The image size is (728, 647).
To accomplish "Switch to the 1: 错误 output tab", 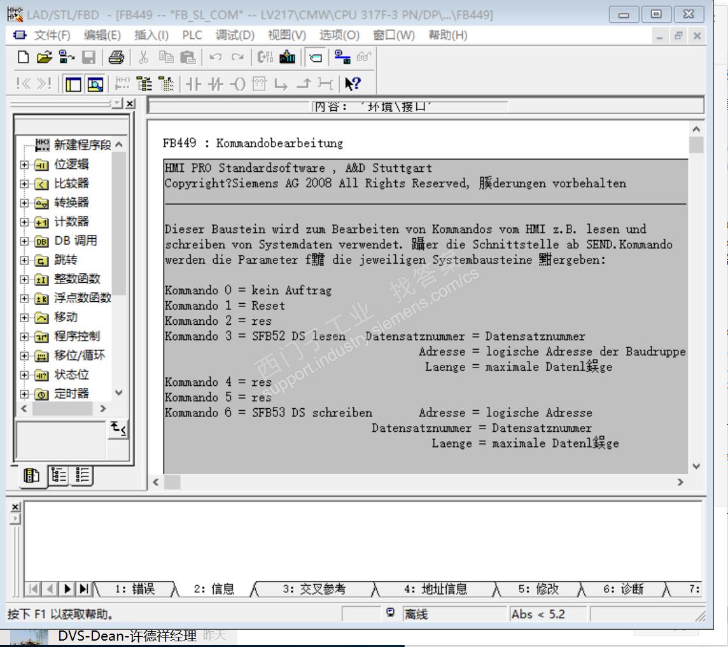I will [135, 589].
